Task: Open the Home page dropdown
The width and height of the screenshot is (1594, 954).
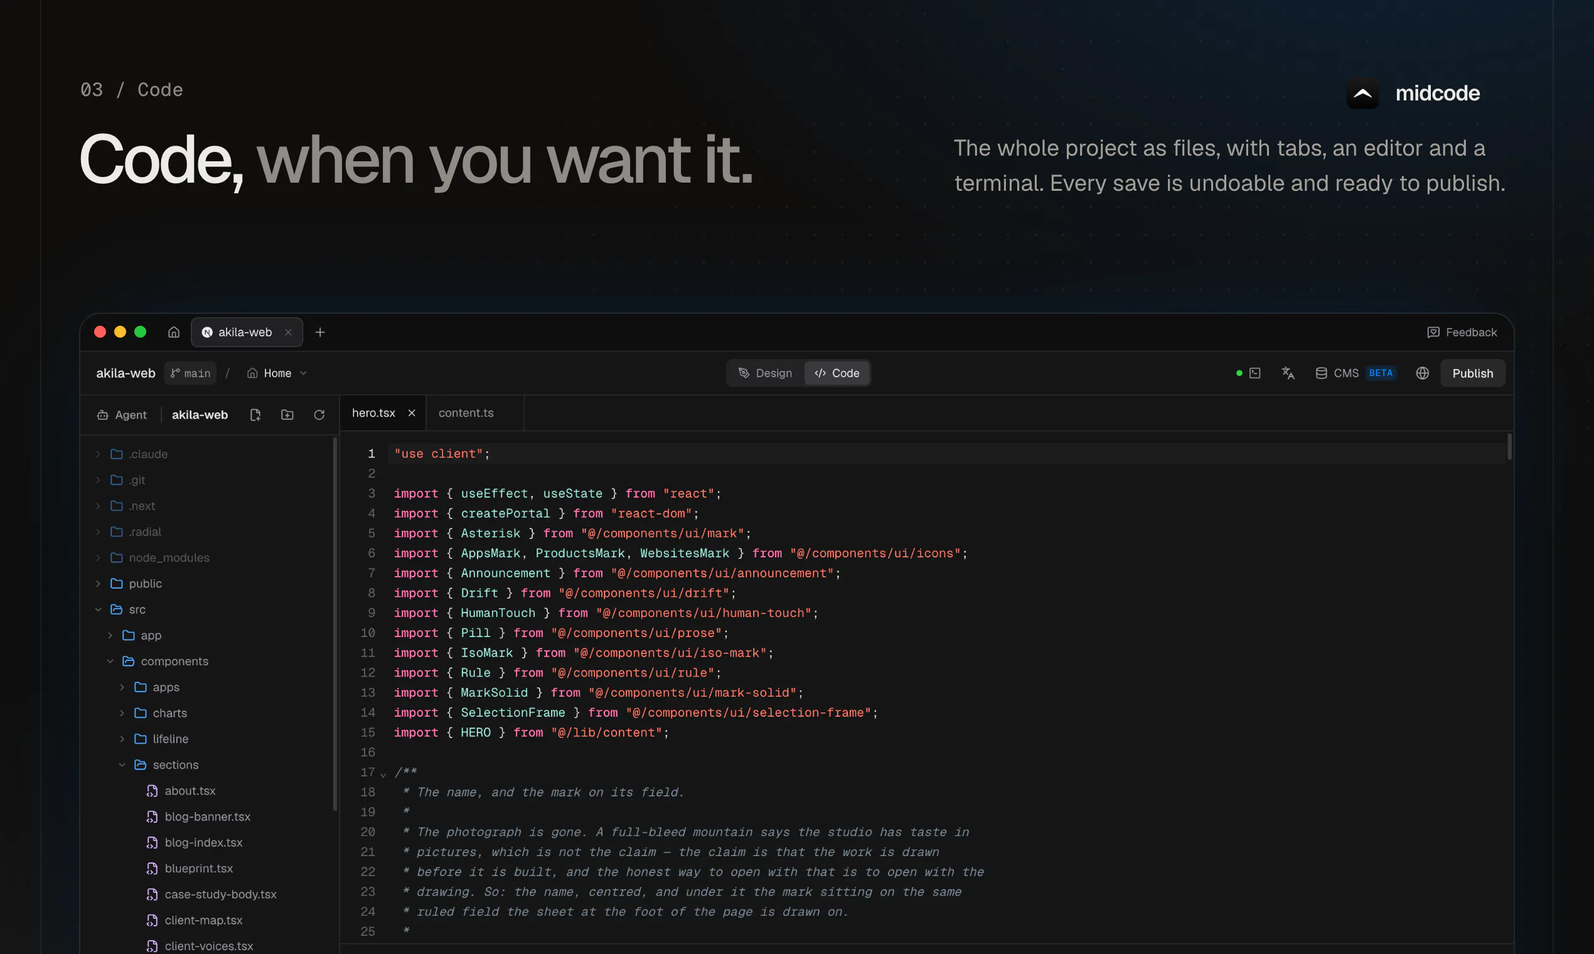Action: click(x=277, y=373)
